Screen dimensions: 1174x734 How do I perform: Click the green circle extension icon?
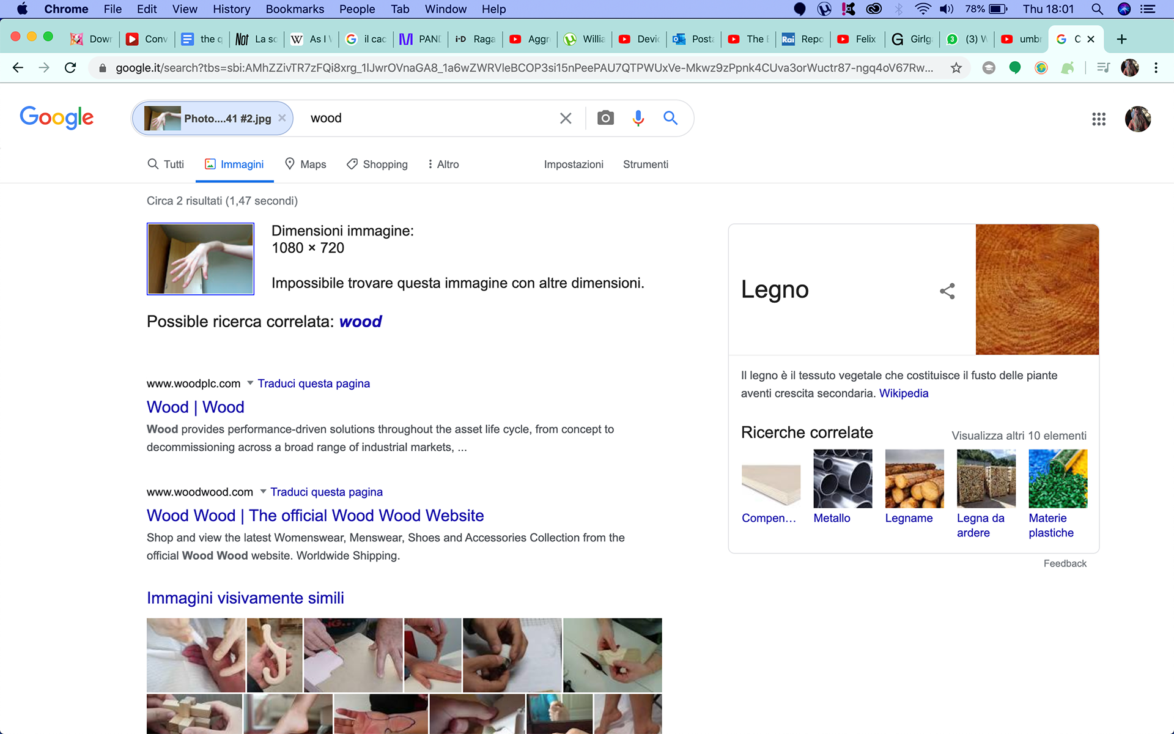click(x=1015, y=68)
